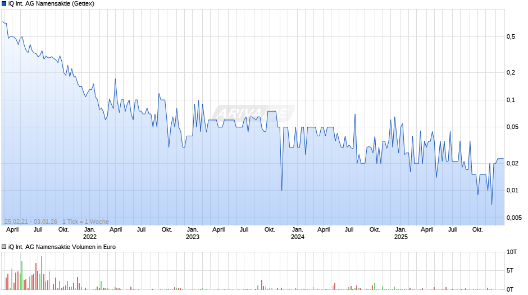
Task: Click the 'Jan.' label above 2023
Action: pyautogui.click(x=193, y=230)
